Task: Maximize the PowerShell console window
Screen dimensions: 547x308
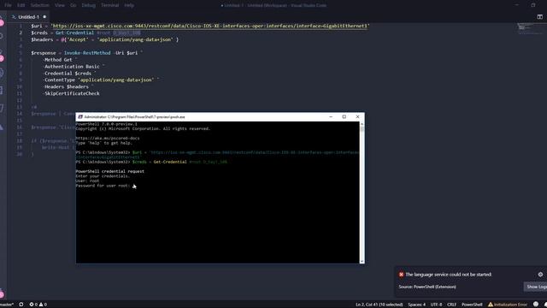Action: click(344, 116)
